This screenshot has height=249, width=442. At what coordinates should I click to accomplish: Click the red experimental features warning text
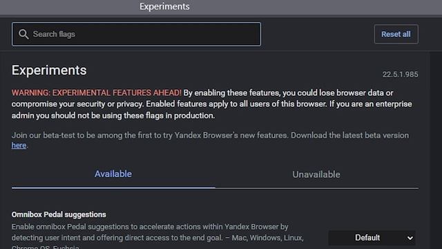coord(97,93)
